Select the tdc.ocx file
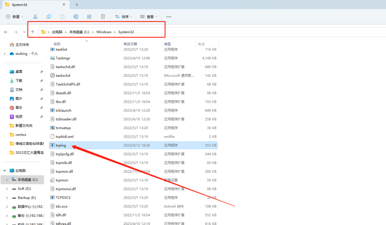Screen dimensions: 386x225 pyautogui.click(x=133, y=206)
